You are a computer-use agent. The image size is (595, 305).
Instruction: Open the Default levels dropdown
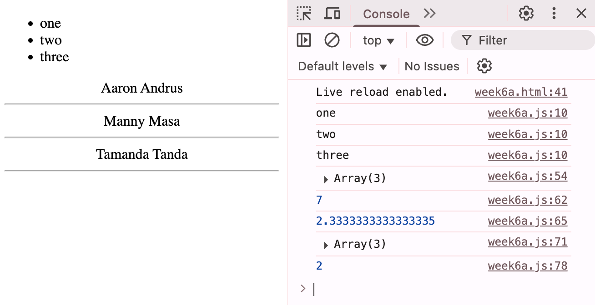(343, 66)
